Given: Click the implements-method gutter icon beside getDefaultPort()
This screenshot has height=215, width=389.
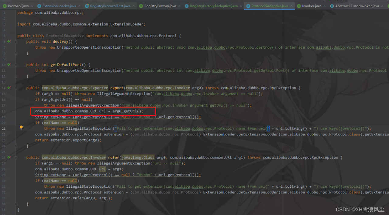Looking at the screenshot, I should click(9, 65).
